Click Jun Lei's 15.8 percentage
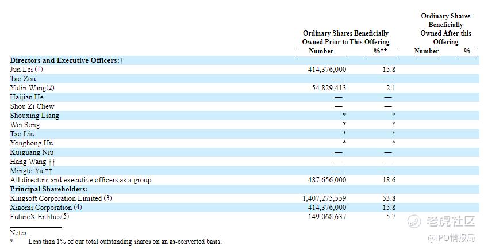The image size is (484, 249). click(389, 70)
